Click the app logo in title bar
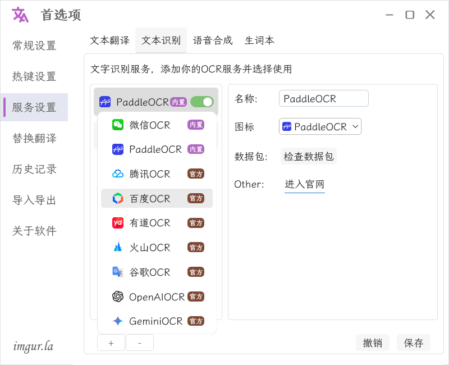This screenshot has width=449, height=365. pyautogui.click(x=20, y=15)
